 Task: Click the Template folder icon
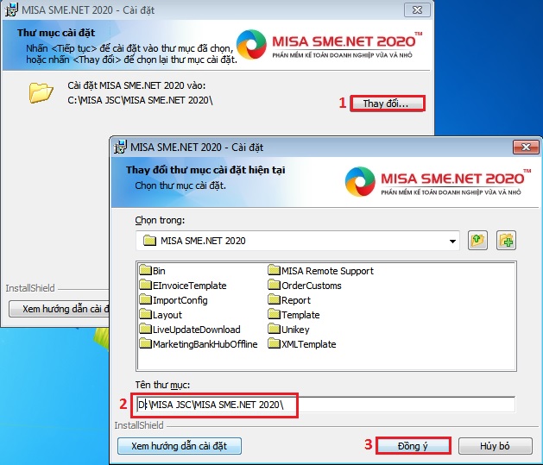click(x=275, y=314)
